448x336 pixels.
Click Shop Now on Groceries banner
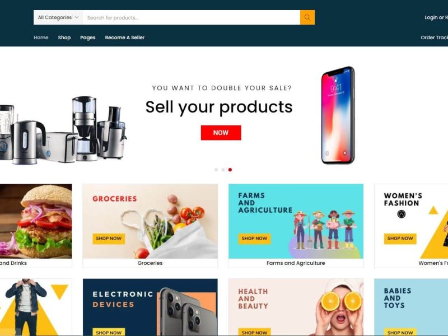click(109, 239)
